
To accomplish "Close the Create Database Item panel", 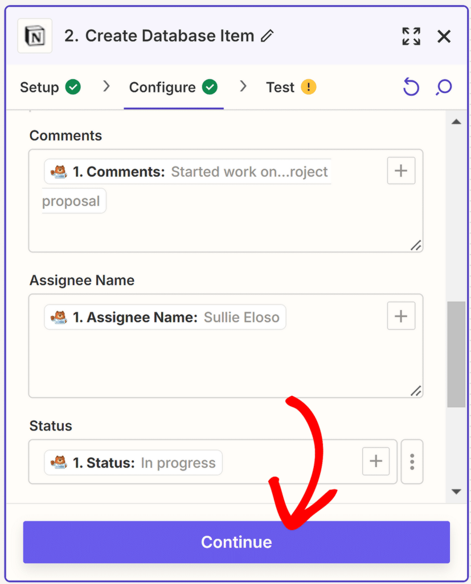I will pyautogui.click(x=444, y=36).
